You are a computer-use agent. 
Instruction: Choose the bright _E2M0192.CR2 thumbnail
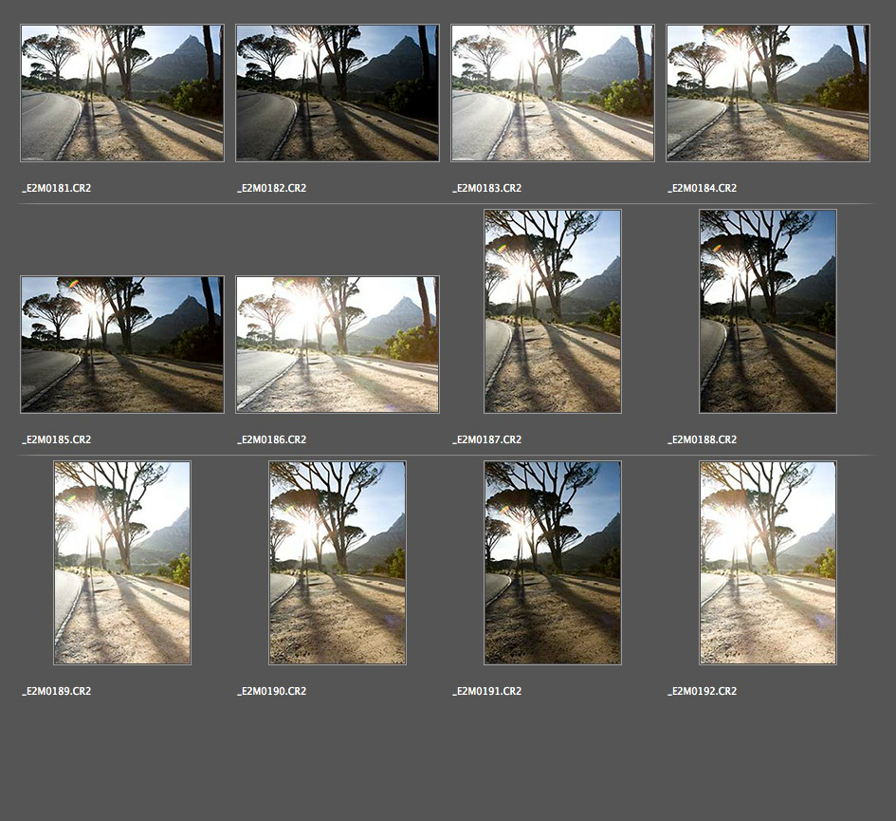[x=768, y=563]
